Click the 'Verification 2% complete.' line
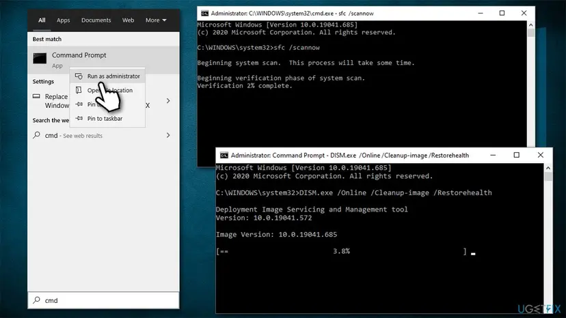 coord(245,86)
